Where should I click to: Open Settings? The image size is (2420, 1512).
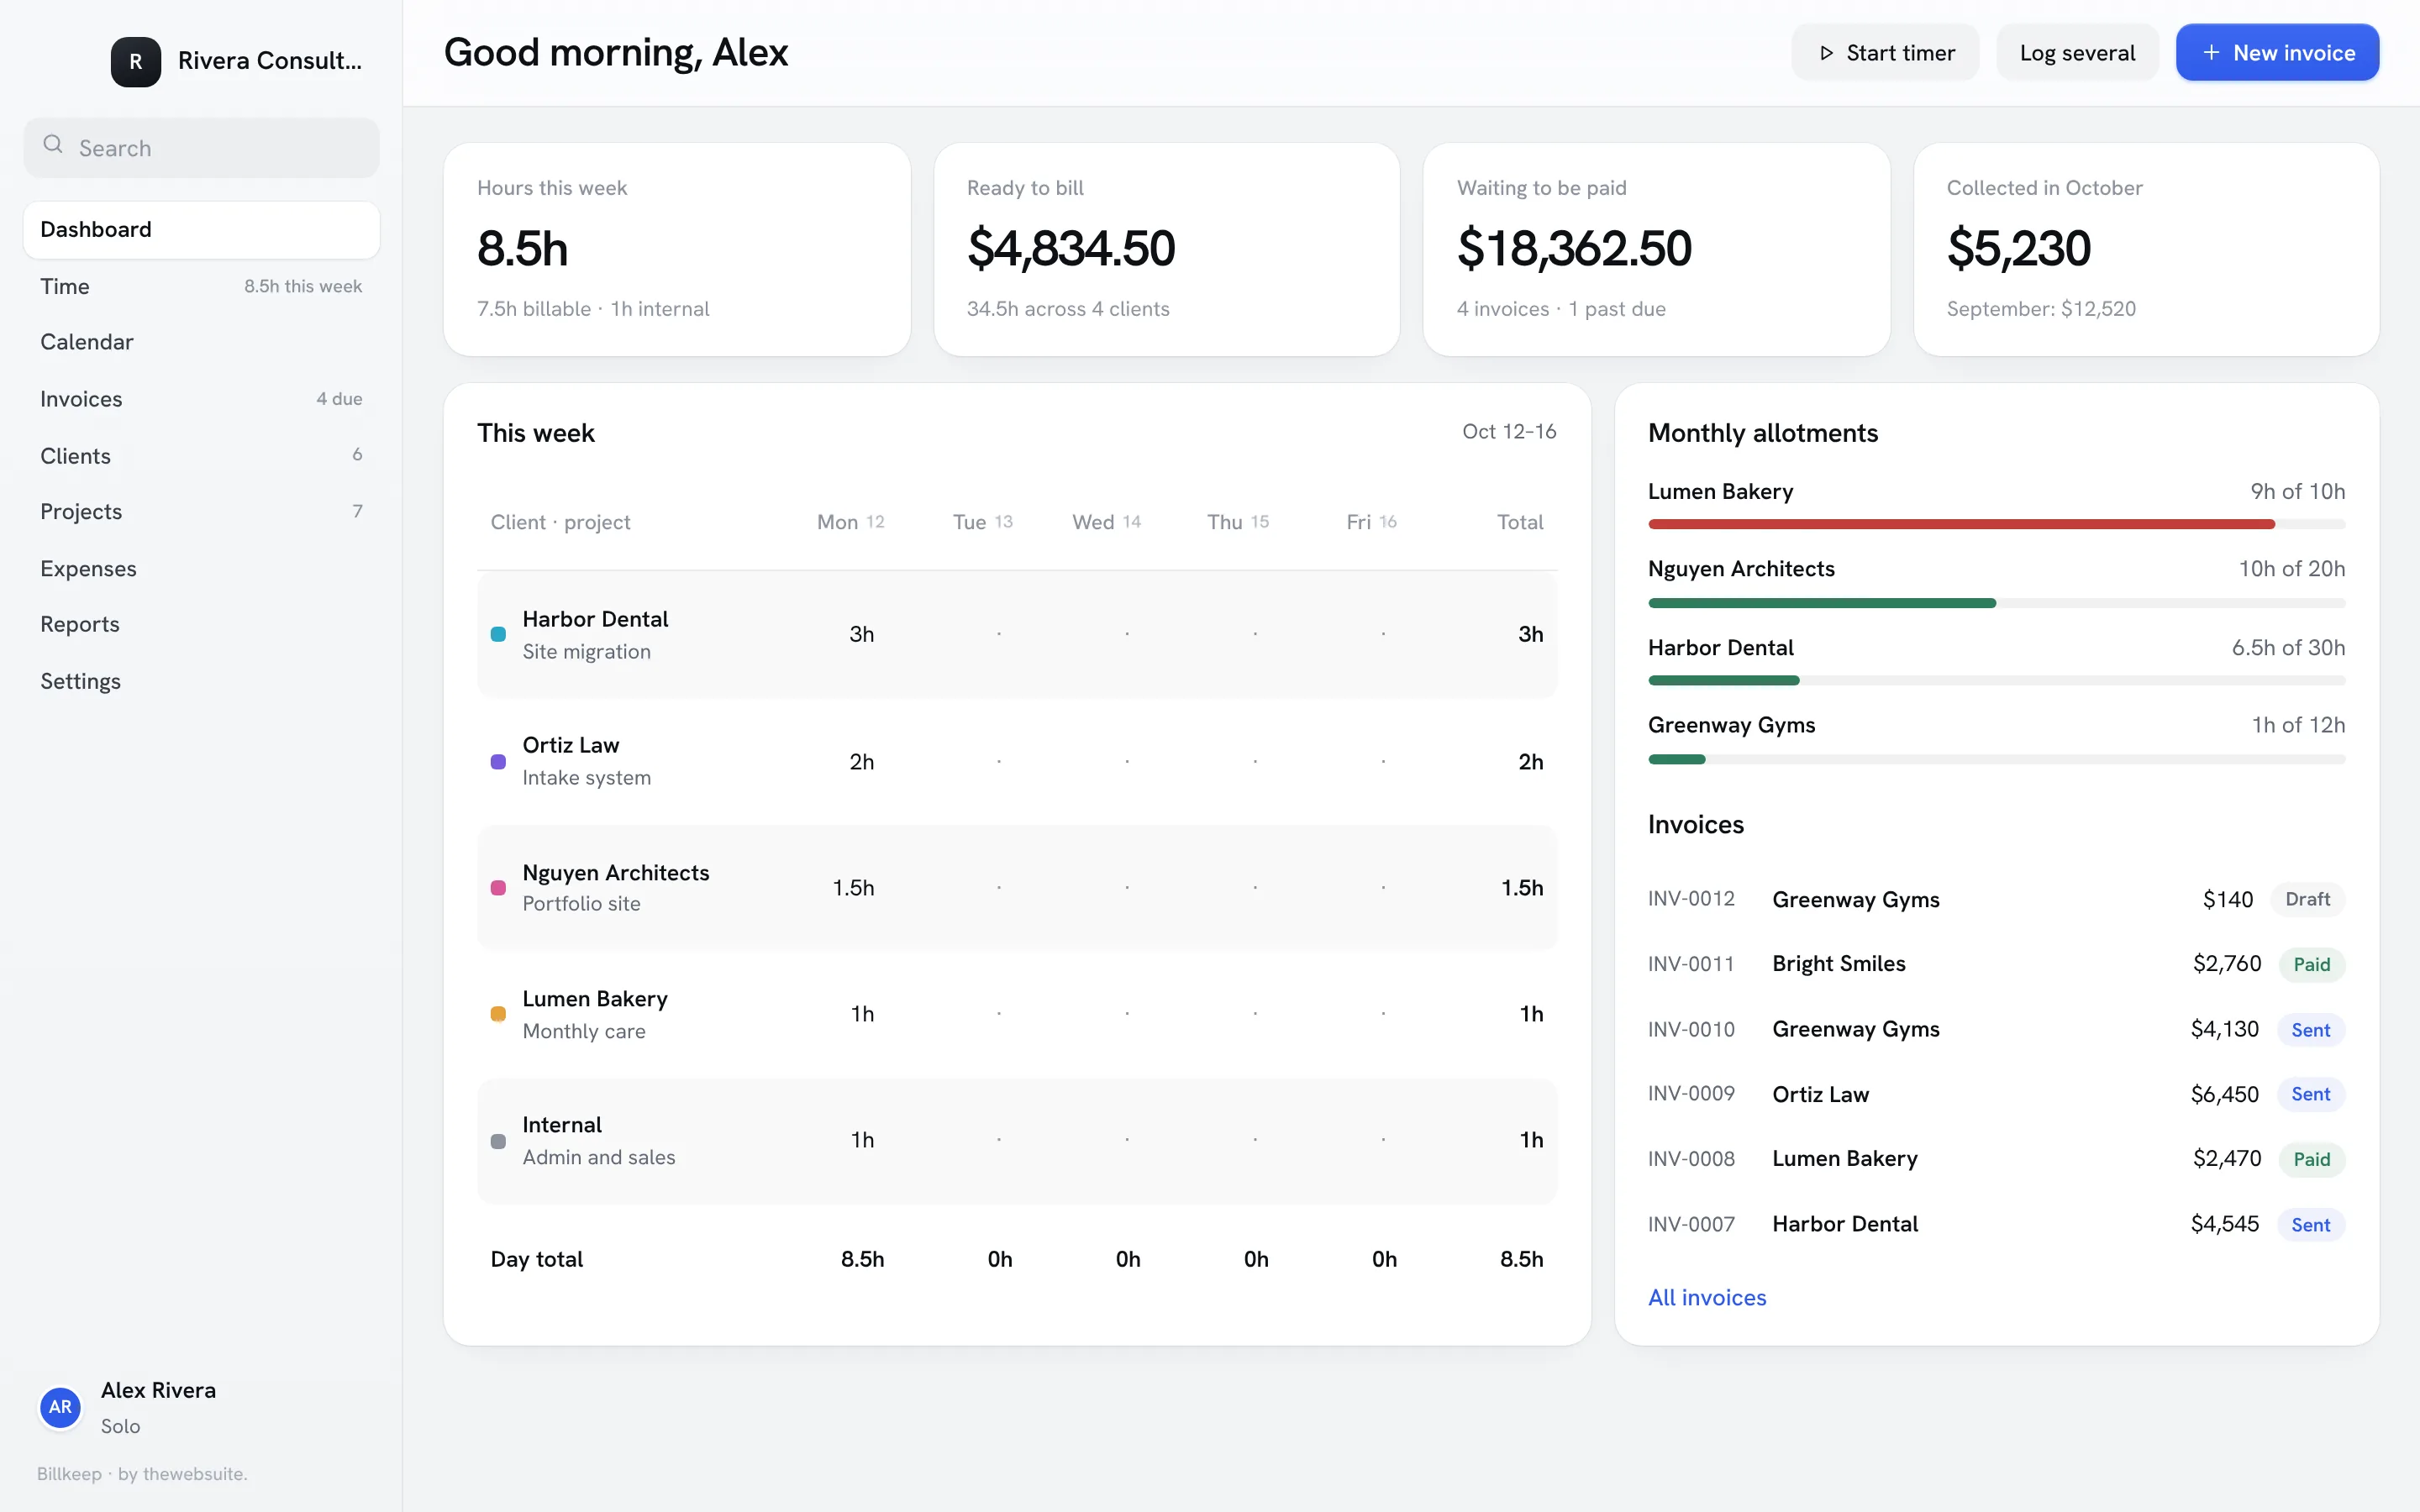tap(201, 681)
